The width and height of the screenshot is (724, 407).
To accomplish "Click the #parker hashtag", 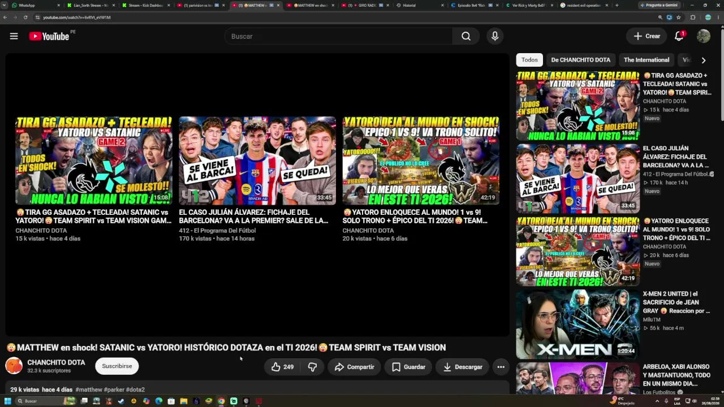I will pos(114,389).
